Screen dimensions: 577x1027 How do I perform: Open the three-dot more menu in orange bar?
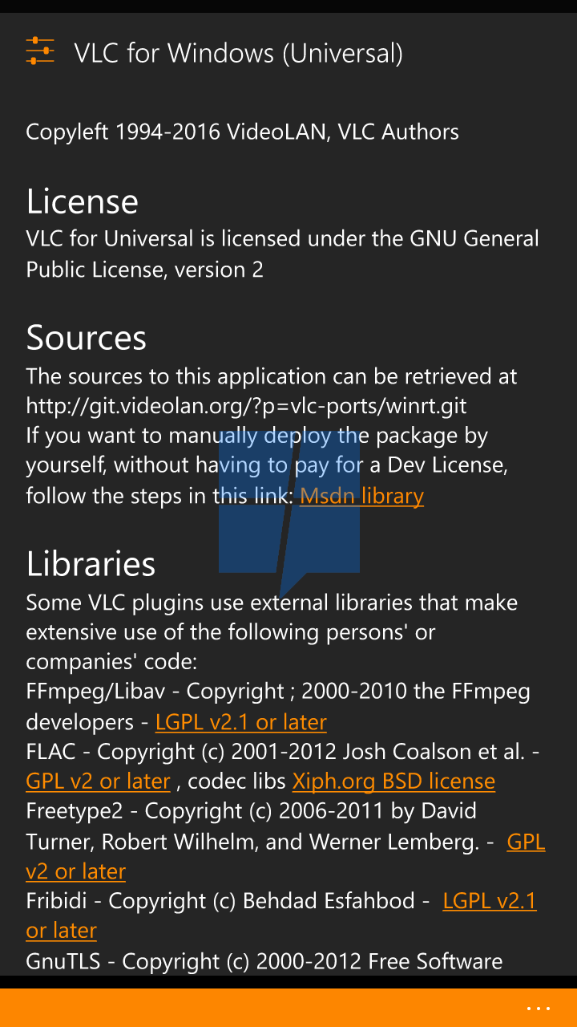[539, 1009]
